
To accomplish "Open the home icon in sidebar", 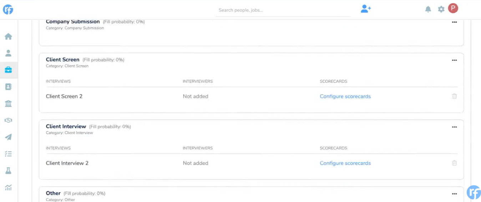I will (8, 36).
